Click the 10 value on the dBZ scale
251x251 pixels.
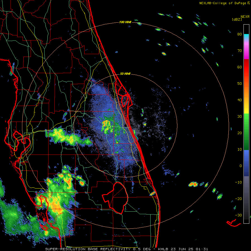240,149
